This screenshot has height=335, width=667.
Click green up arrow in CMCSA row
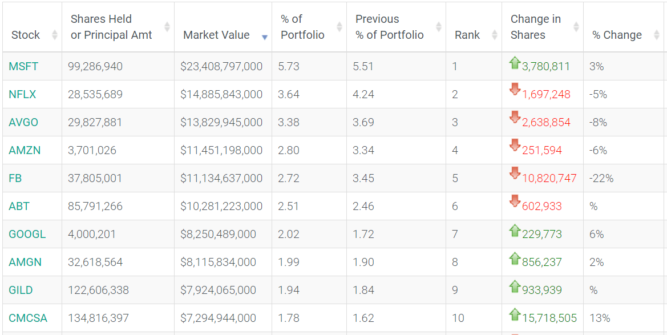click(x=515, y=314)
